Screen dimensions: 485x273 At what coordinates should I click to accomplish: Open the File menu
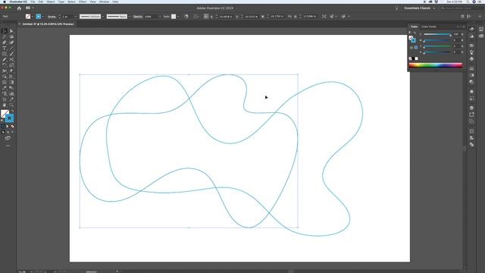[33, 2]
